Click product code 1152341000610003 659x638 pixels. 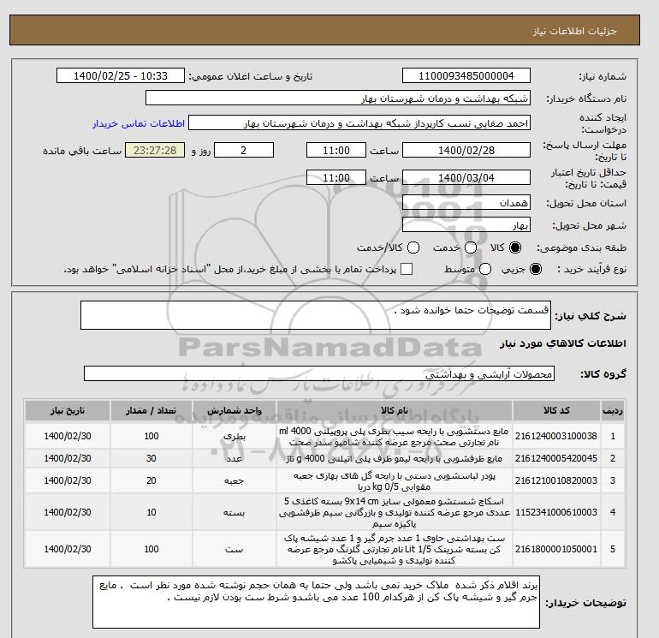pos(556,512)
